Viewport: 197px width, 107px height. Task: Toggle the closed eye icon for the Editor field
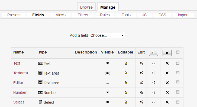(107, 83)
